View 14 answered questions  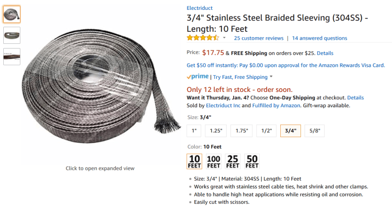(319, 38)
